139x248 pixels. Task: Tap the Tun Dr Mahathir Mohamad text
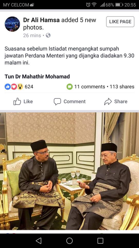tap(37, 76)
